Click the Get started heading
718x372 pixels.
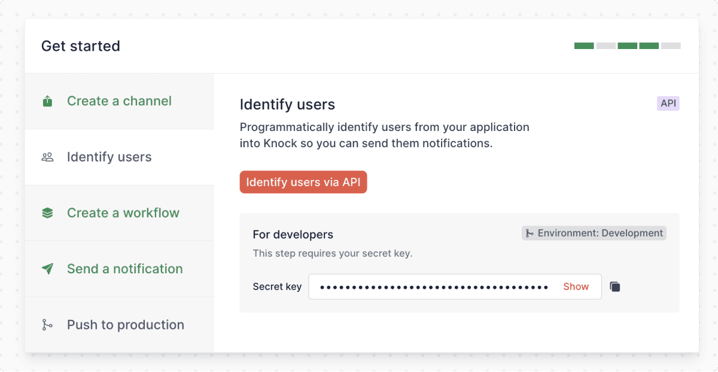click(80, 46)
